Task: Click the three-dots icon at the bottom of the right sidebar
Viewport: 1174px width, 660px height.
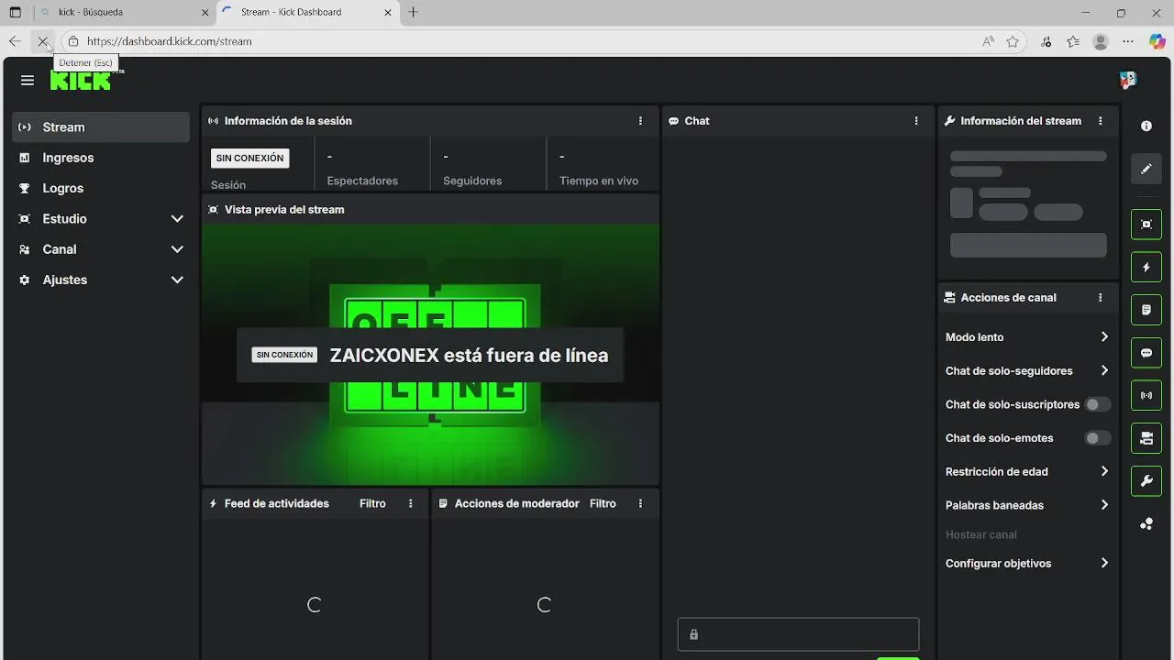Action: (x=1146, y=524)
